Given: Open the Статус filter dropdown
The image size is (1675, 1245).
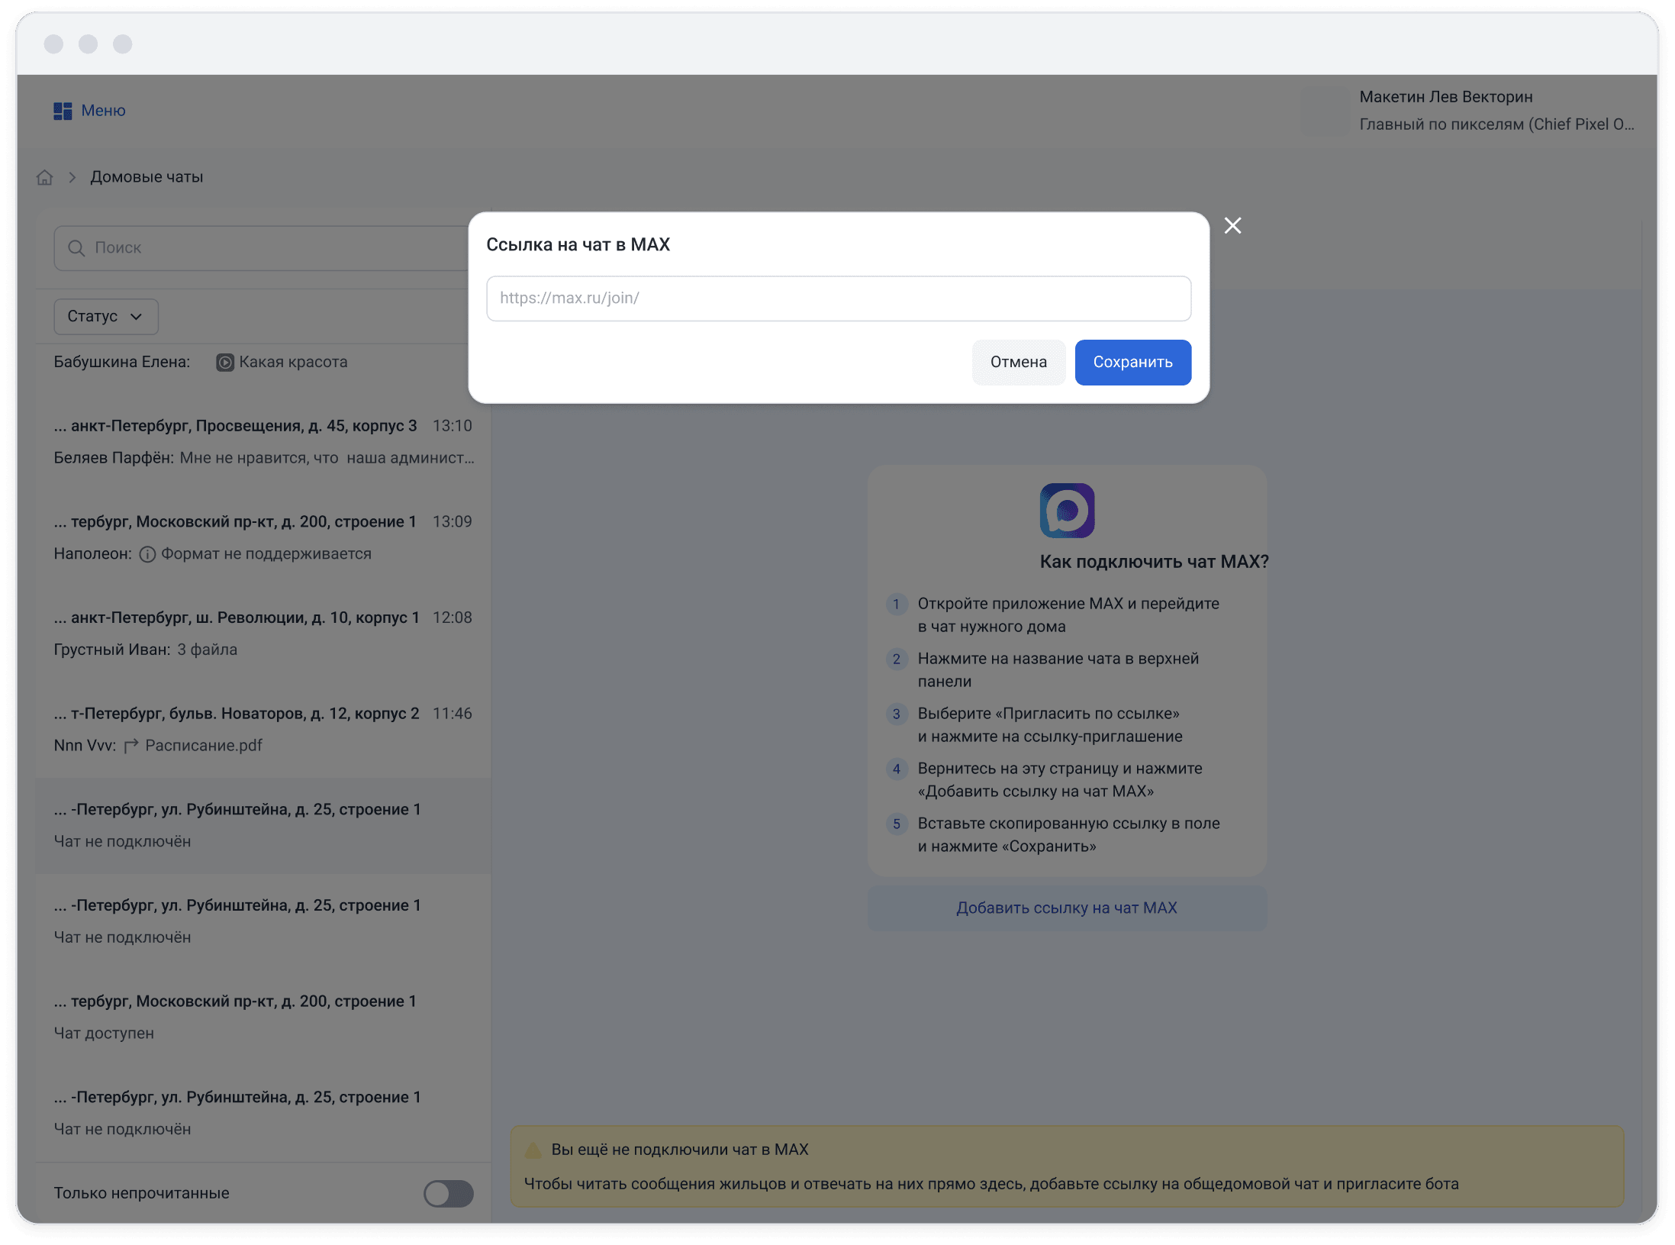Looking at the screenshot, I should (x=106, y=317).
